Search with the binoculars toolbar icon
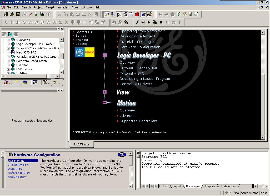 click(x=114, y=22)
